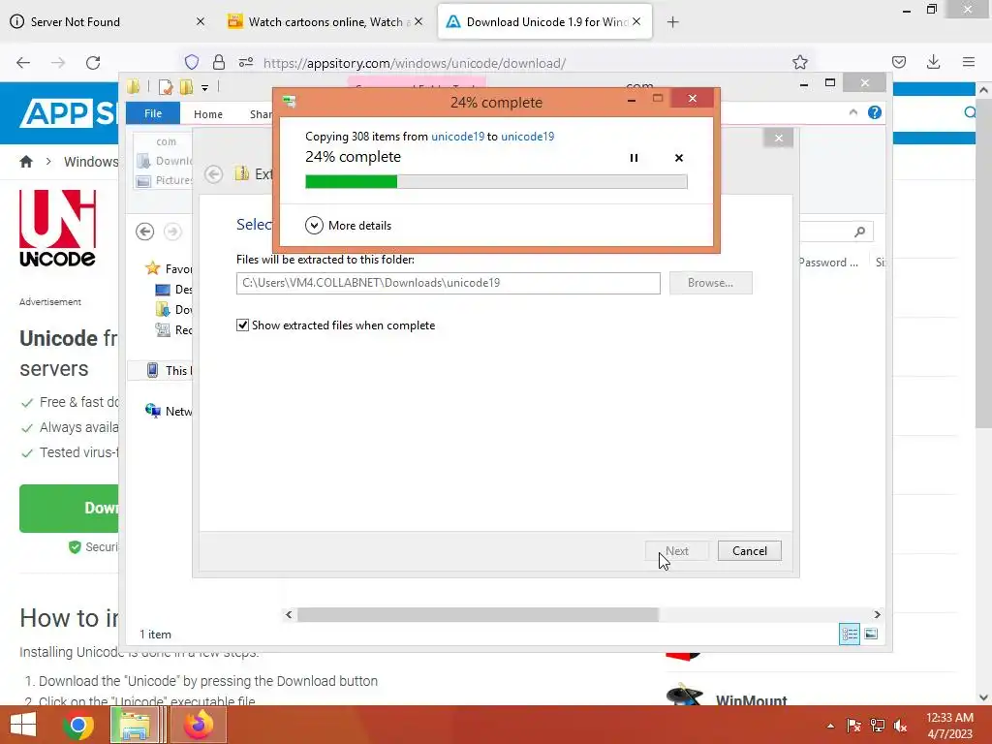Screen dimensions: 992x744
Task: Click Explorer horizontal scrollbar left arrow
Action: click(289, 614)
